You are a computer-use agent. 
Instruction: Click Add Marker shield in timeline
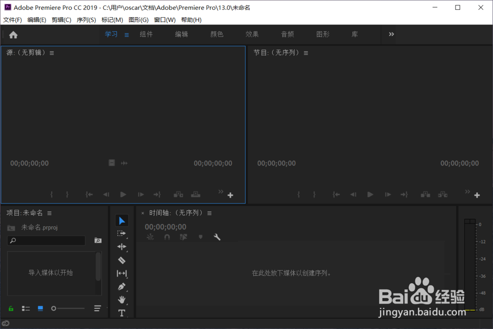(201, 237)
